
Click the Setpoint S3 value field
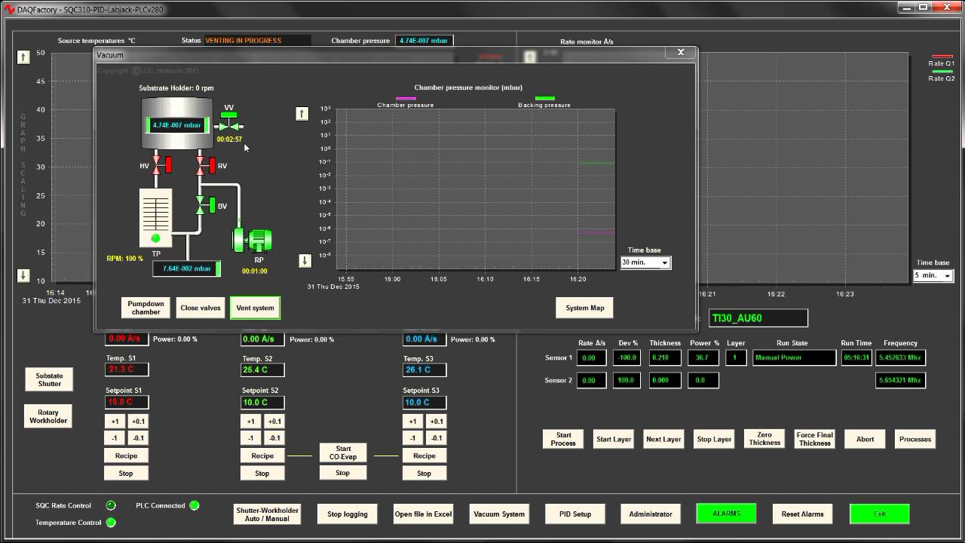pos(424,402)
